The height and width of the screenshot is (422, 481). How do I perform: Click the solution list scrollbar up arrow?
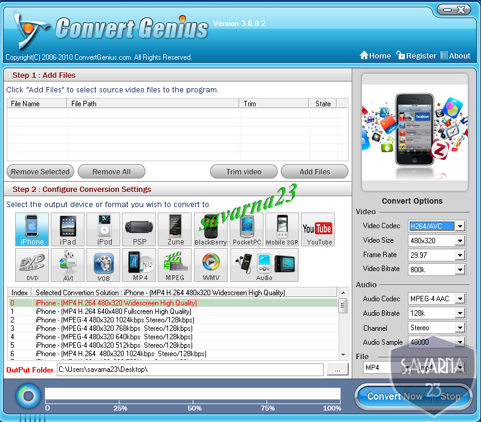pos(343,293)
